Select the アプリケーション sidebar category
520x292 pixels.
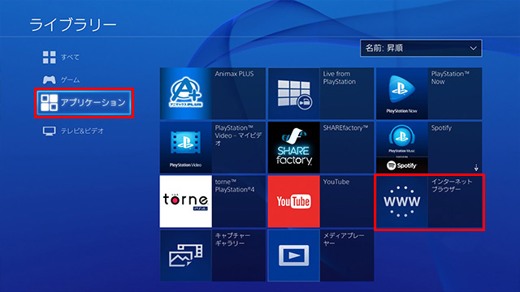[x=84, y=103]
